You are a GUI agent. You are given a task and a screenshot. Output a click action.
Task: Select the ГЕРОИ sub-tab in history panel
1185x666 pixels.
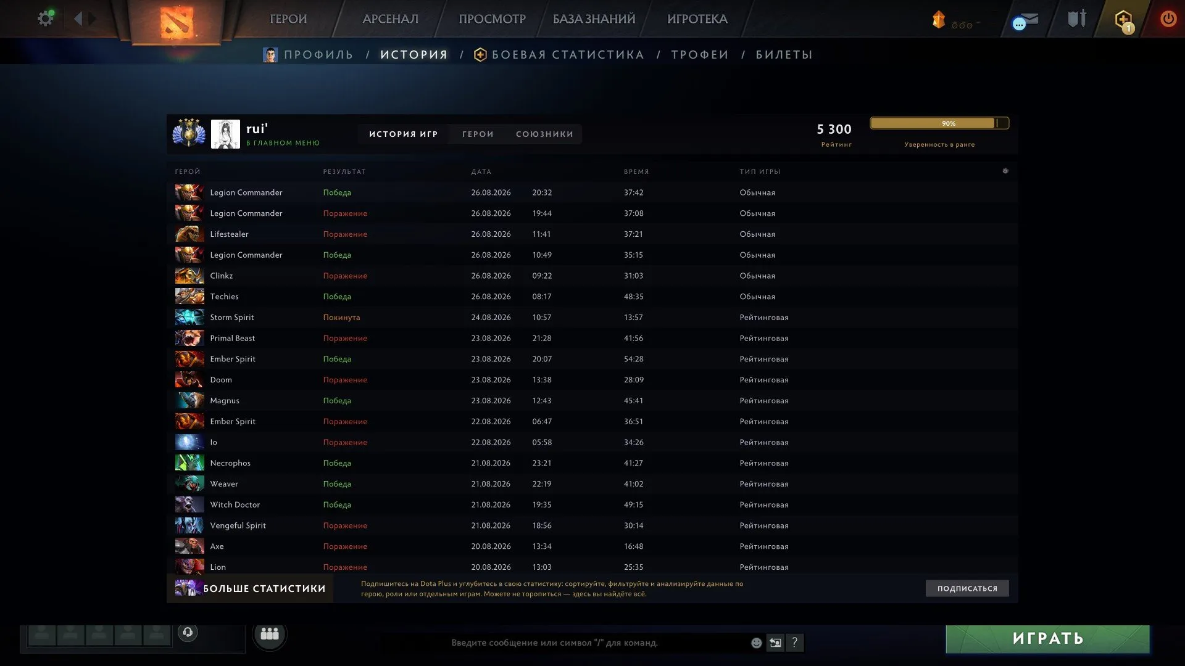pos(478,134)
